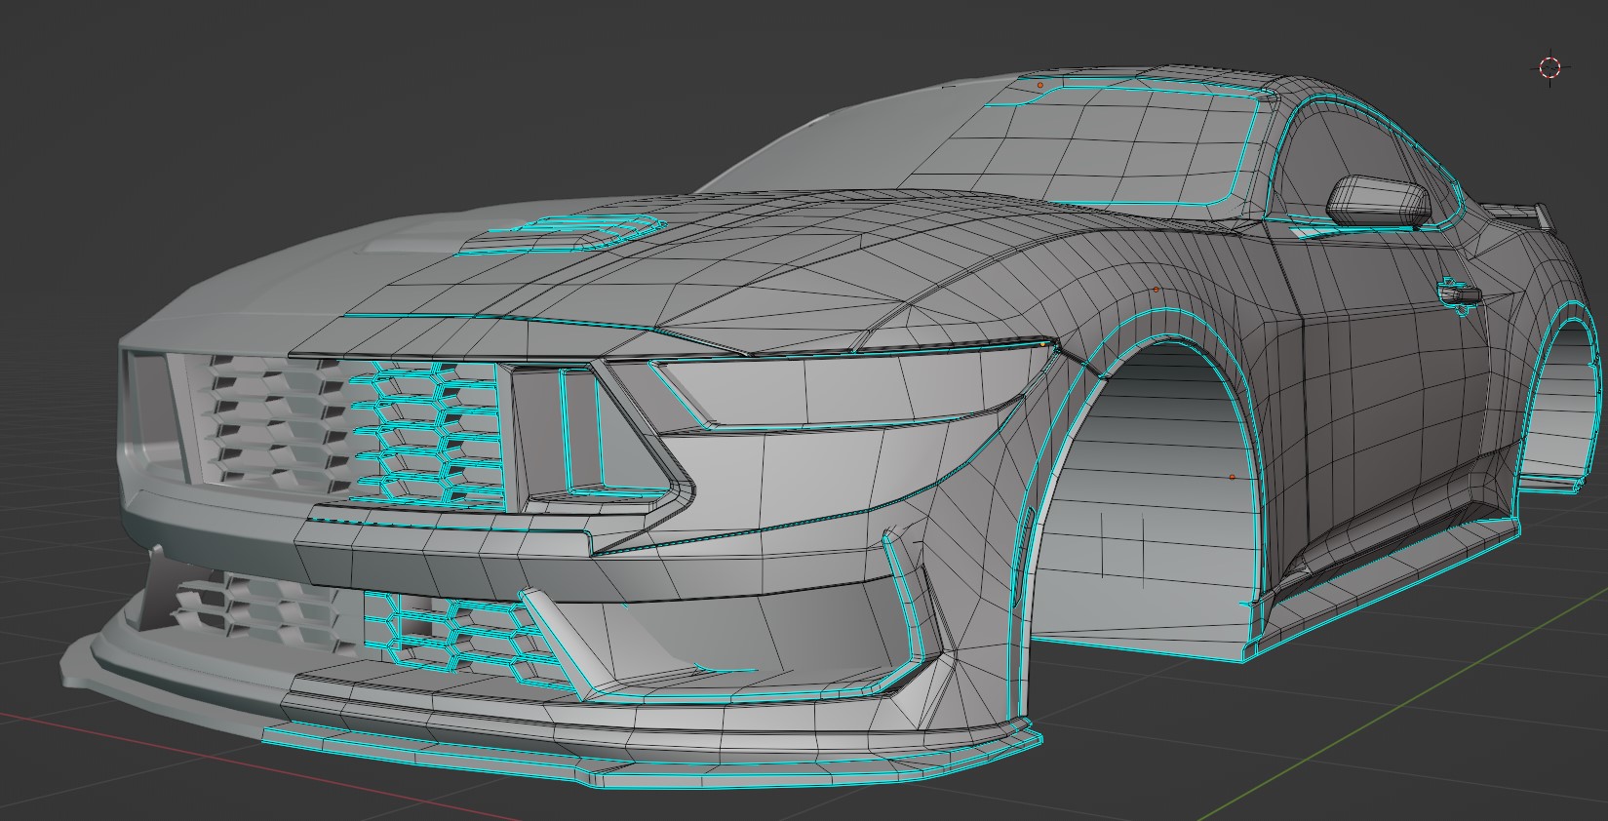The width and height of the screenshot is (1608, 821).
Task: Click the door handle on the car
Action: coord(1460,293)
